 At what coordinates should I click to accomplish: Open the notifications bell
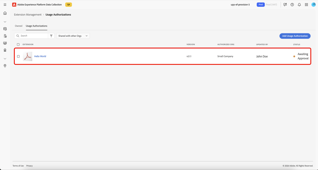click(x=299, y=5)
